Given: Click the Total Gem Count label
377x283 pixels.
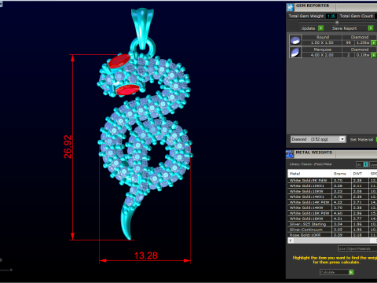Looking at the screenshot, I should tap(357, 16).
